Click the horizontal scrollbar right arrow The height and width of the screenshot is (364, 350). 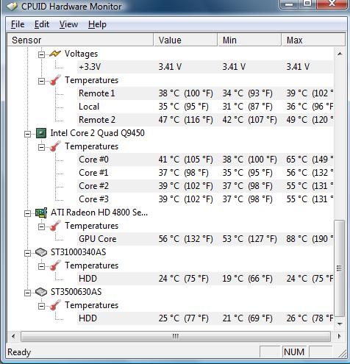click(x=339, y=336)
